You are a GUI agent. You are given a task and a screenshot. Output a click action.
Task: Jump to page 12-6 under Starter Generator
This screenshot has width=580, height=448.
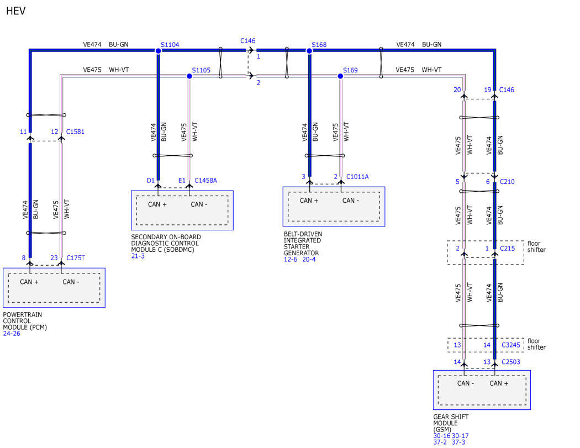[x=291, y=259]
